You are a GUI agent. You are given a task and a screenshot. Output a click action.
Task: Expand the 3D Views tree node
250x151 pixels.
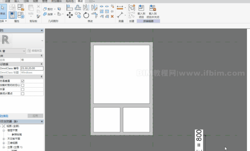(x=4, y=143)
